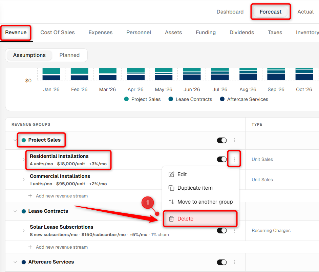319x272 pixels.
Task: Click the Lease Contracts legend color dot
Action: pyautogui.click(x=171, y=99)
